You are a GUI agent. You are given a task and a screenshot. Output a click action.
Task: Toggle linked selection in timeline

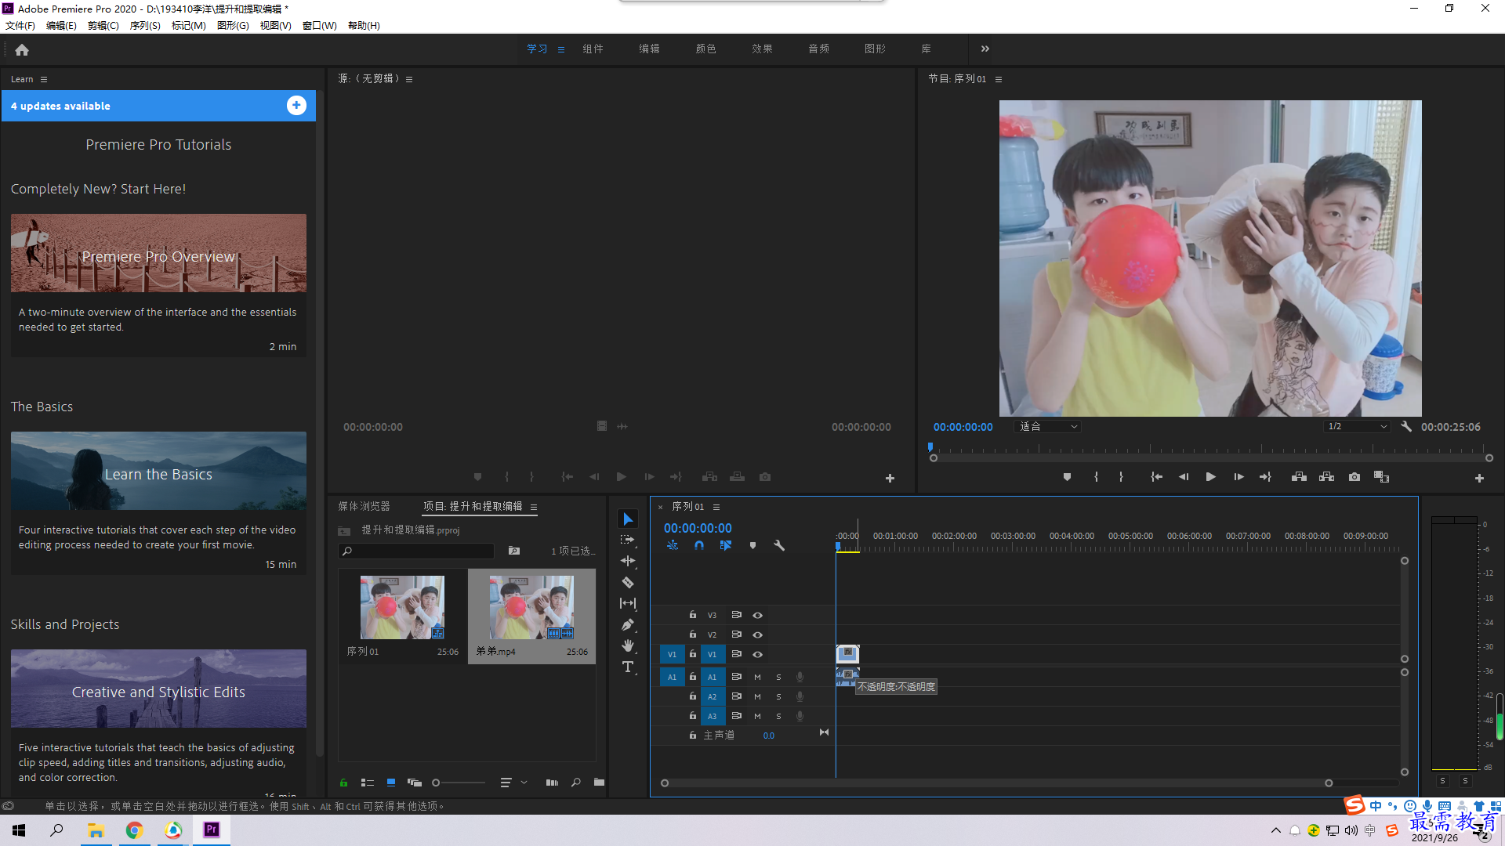pyautogui.click(x=726, y=545)
